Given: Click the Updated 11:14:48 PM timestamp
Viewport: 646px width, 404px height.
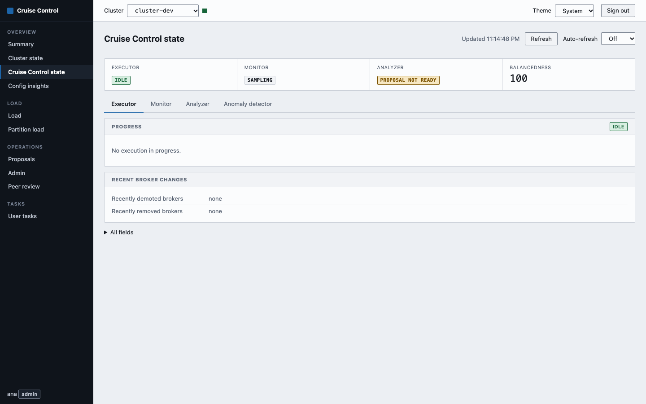Looking at the screenshot, I should (x=491, y=39).
